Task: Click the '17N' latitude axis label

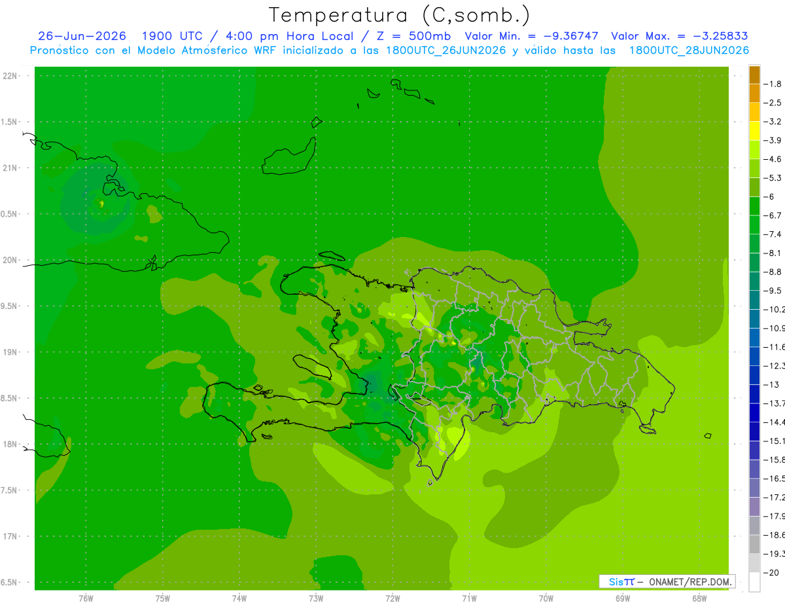Action: pyautogui.click(x=10, y=537)
